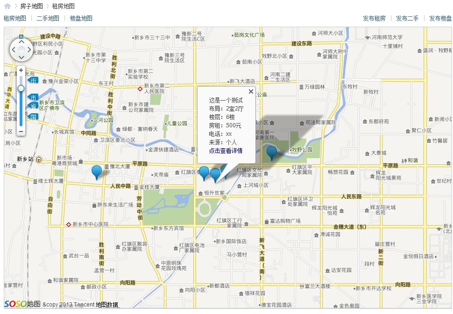Click the 胖东来生活广场 shopping icon
Image resolution: width=453 pixels, height=314 pixels.
tap(94, 205)
